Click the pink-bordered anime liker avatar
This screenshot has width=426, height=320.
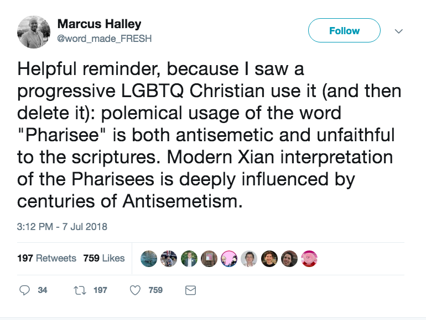coord(229,258)
